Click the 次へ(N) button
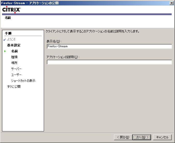 [x=142, y=137]
